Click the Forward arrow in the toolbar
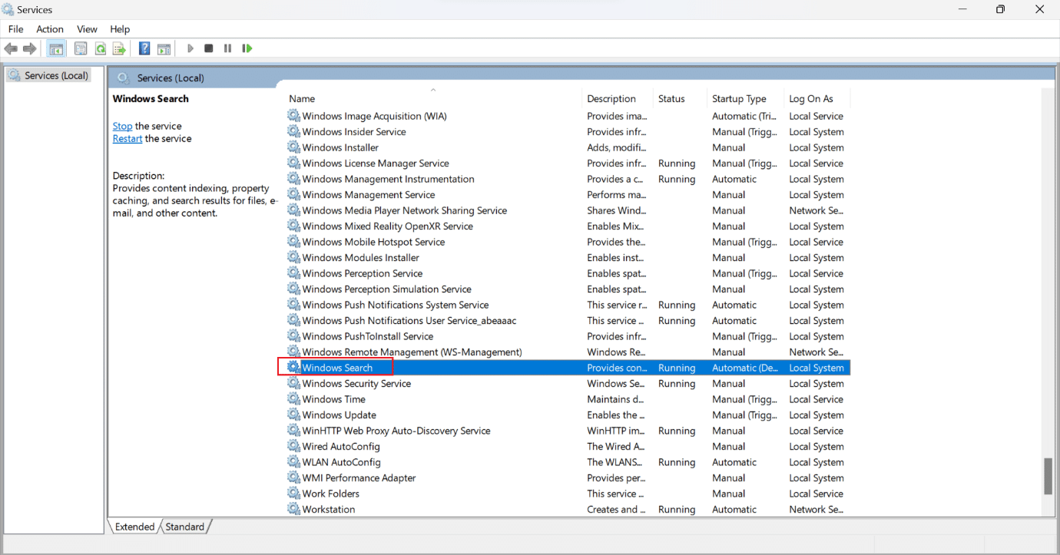 coord(30,48)
